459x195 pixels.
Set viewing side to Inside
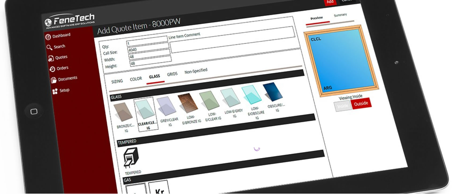tap(343, 106)
